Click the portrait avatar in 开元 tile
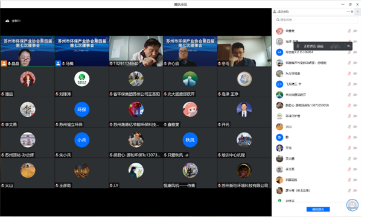Image resolution: width=373 pixels, height=217 pixels. (244, 109)
